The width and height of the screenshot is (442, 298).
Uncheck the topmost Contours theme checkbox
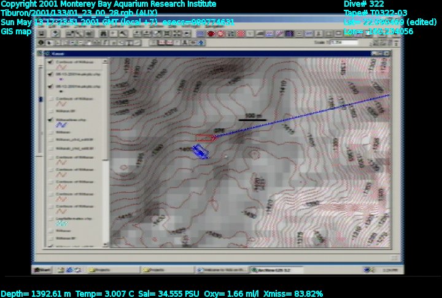pyautogui.click(x=50, y=61)
